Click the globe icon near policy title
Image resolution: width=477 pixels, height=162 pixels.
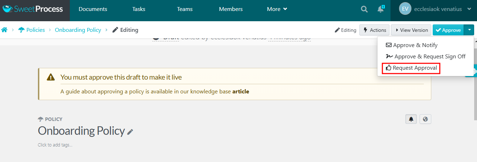click(425, 119)
